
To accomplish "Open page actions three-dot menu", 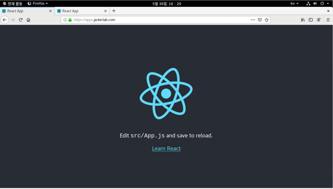I will pos(253,20).
